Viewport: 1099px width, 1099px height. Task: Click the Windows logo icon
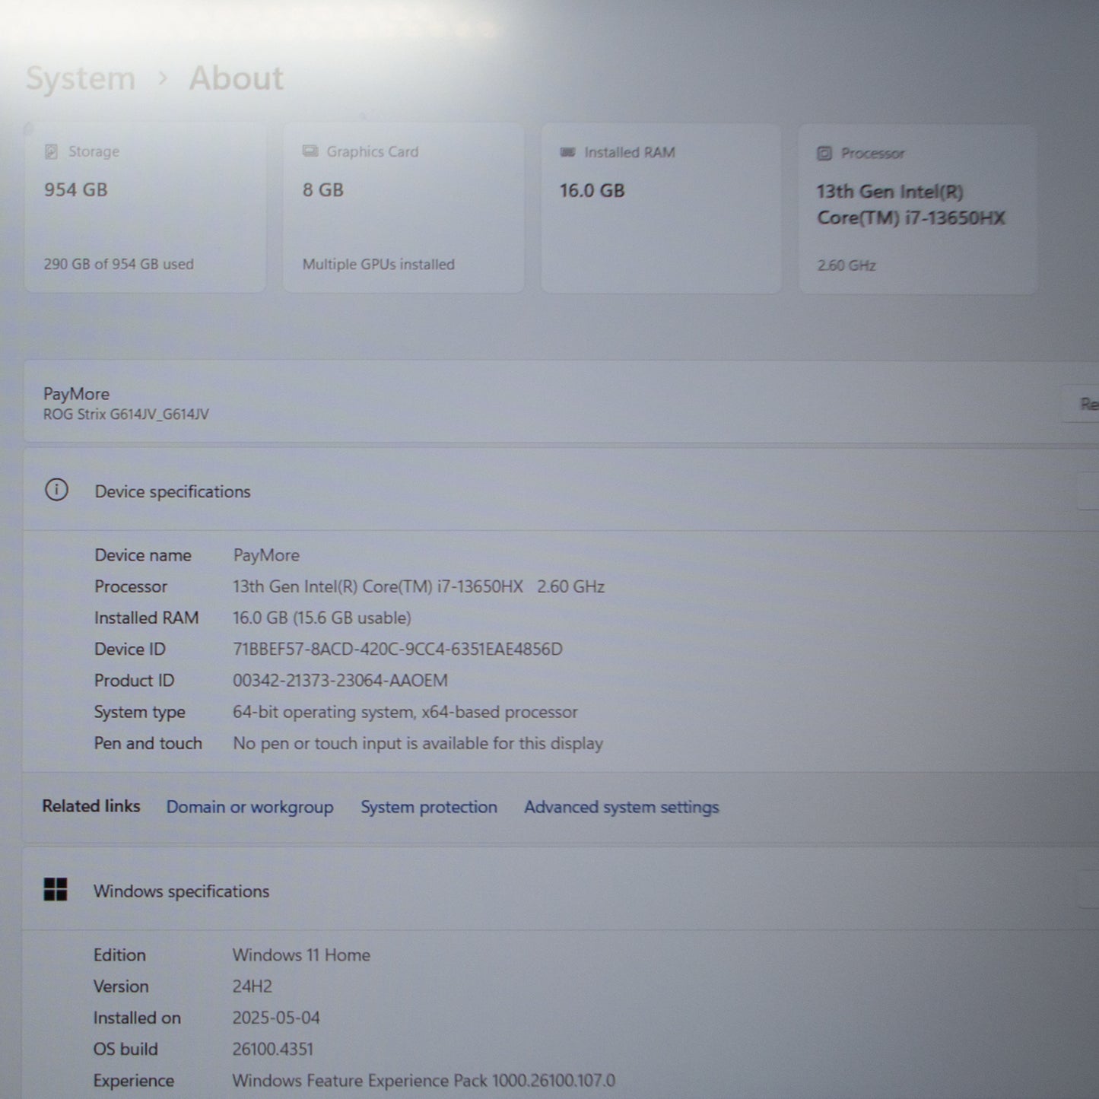coord(56,890)
